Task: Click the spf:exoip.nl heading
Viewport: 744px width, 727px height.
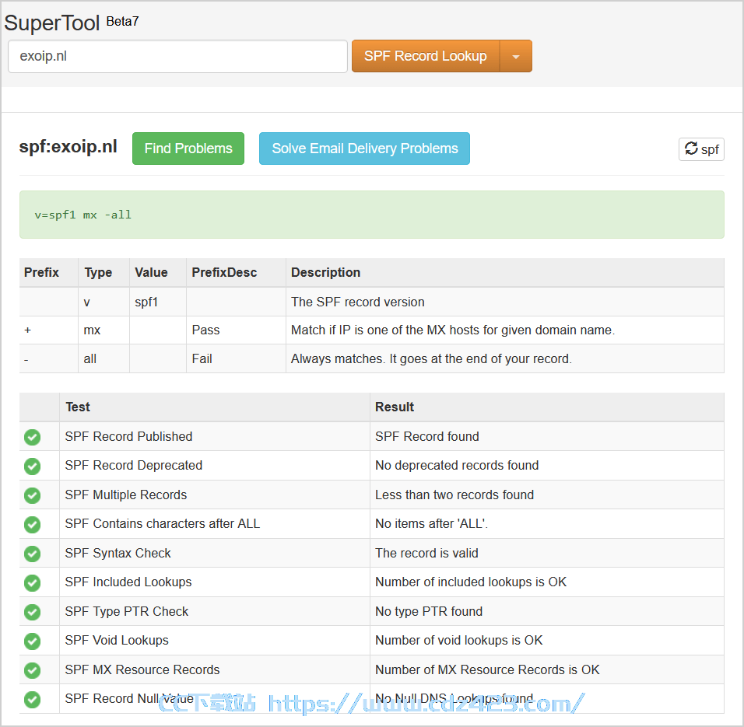Action: (x=68, y=147)
